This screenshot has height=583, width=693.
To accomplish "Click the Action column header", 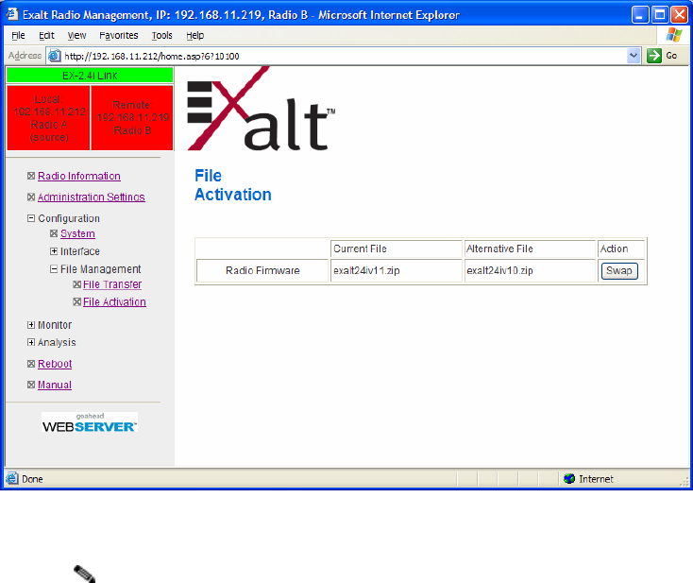I will [x=621, y=249].
